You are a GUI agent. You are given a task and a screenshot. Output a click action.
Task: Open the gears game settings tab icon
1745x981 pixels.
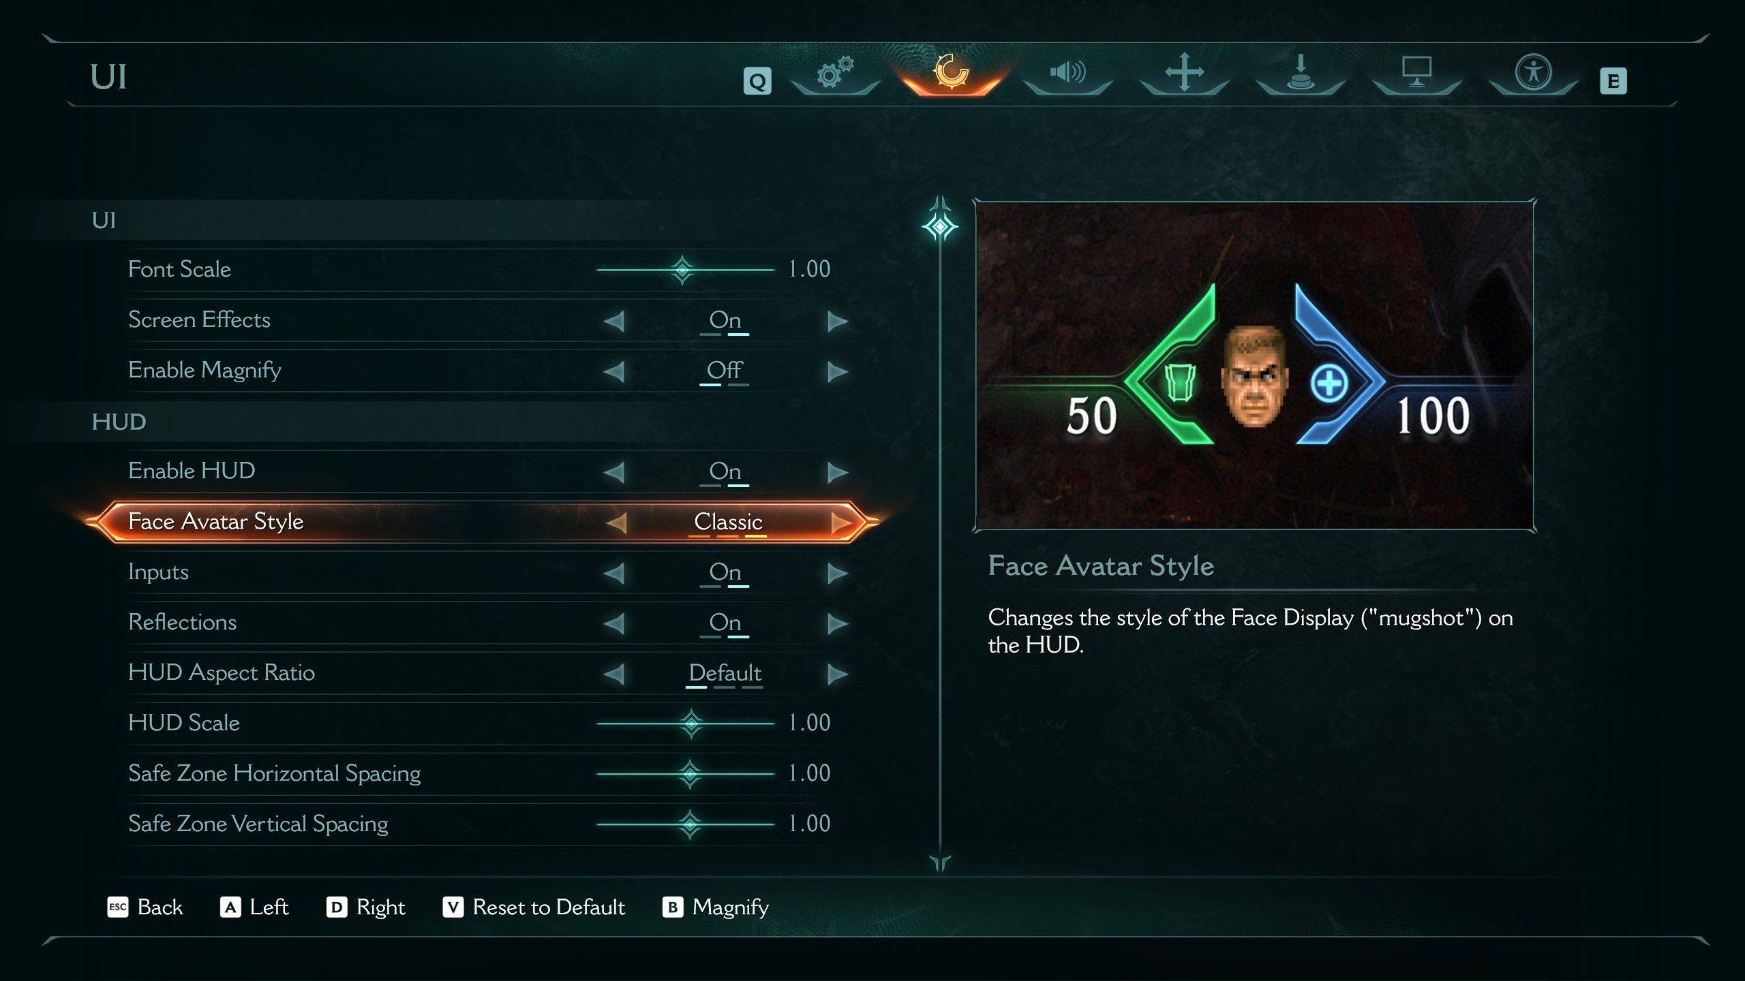[x=835, y=73]
